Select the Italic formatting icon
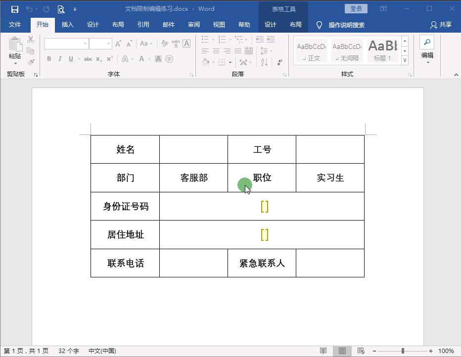Image resolution: width=461 pixels, height=357 pixels. point(60,58)
